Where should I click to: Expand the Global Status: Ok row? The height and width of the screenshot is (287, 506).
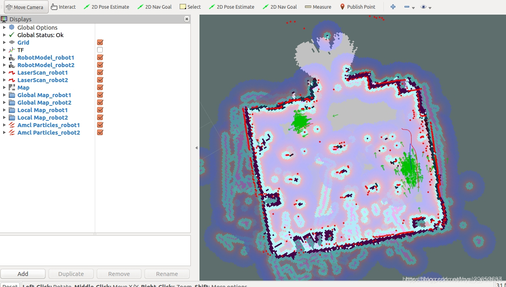pyautogui.click(x=4, y=35)
